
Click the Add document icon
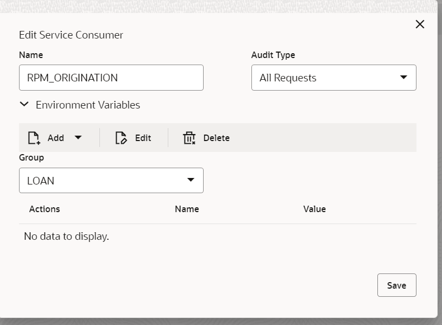click(x=34, y=138)
